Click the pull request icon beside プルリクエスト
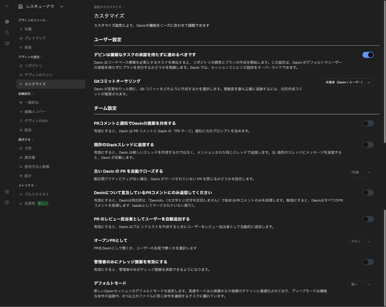Screen dimensions: 386x307 click(x=21, y=194)
